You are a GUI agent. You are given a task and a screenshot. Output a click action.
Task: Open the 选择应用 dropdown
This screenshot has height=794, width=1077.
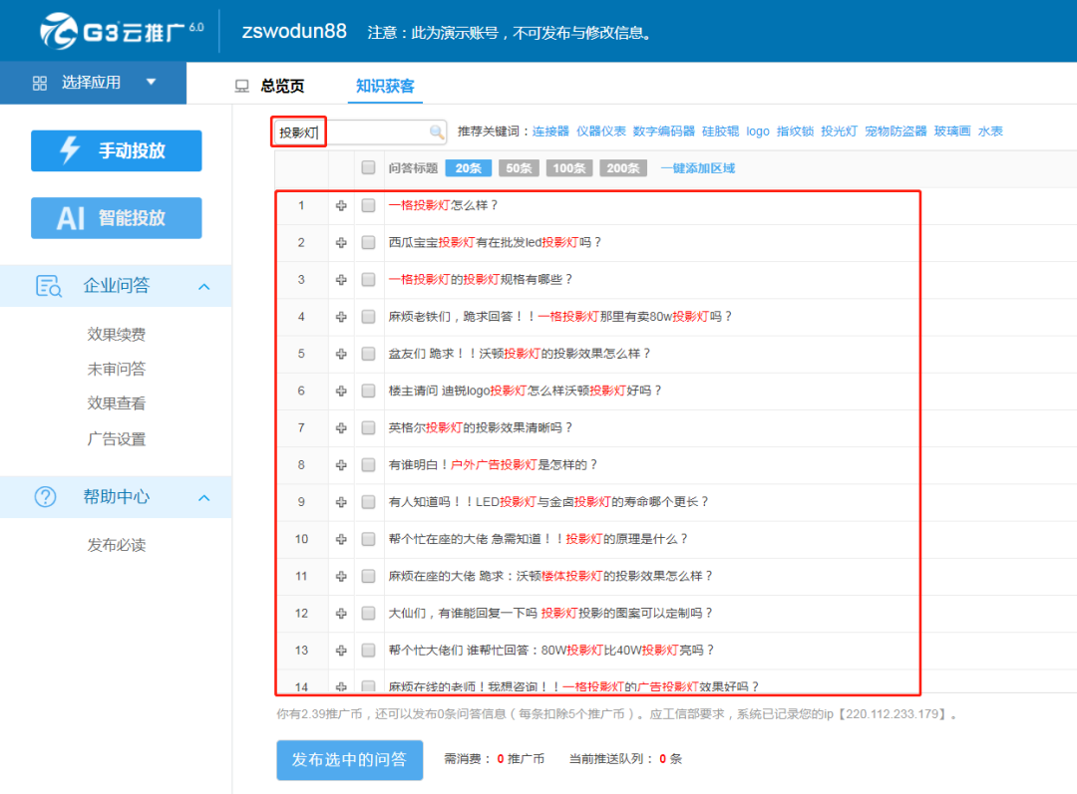94,83
